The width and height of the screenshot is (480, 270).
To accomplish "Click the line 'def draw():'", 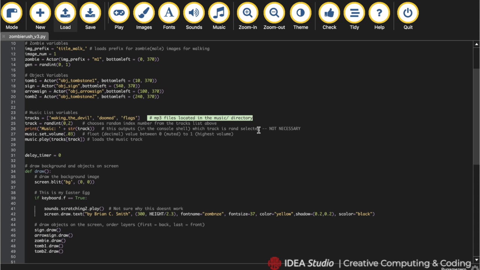I will (38, 171).
